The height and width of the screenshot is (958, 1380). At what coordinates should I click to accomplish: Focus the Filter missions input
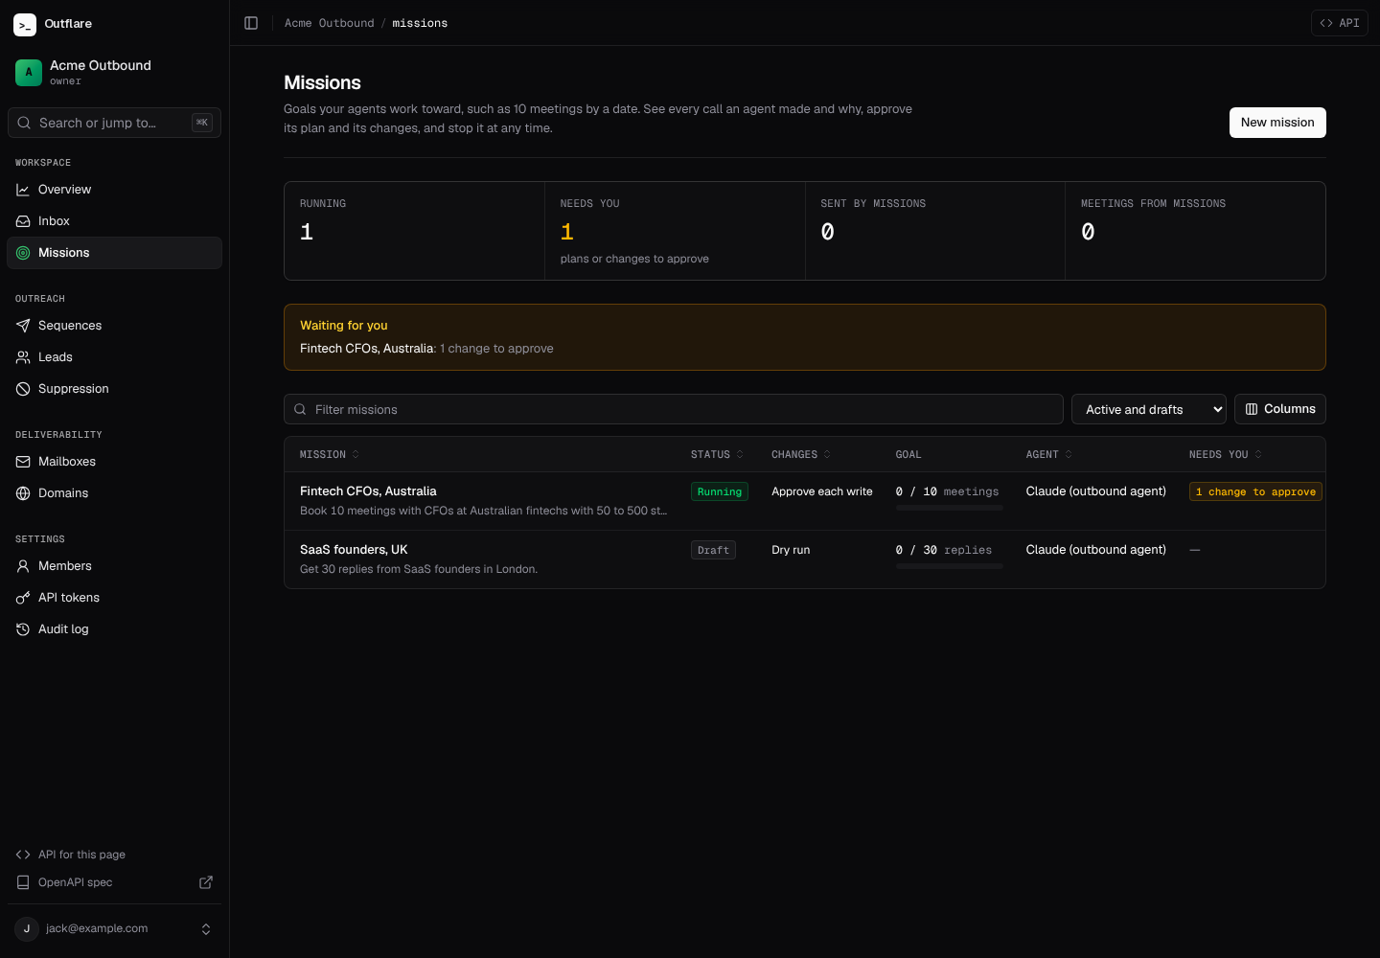(x=674, y=409)
